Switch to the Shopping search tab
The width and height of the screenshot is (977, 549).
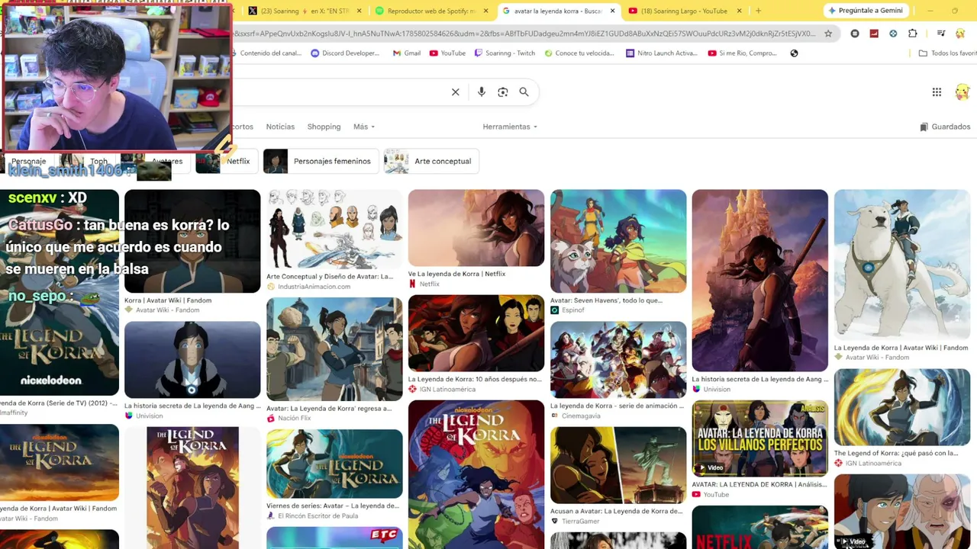click(324, 127)
